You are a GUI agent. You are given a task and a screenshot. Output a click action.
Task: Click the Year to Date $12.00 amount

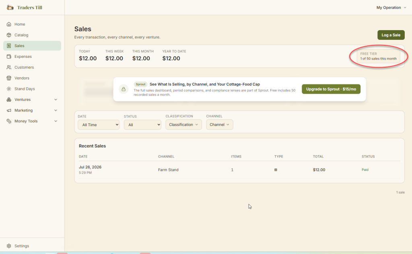[171, 58]
